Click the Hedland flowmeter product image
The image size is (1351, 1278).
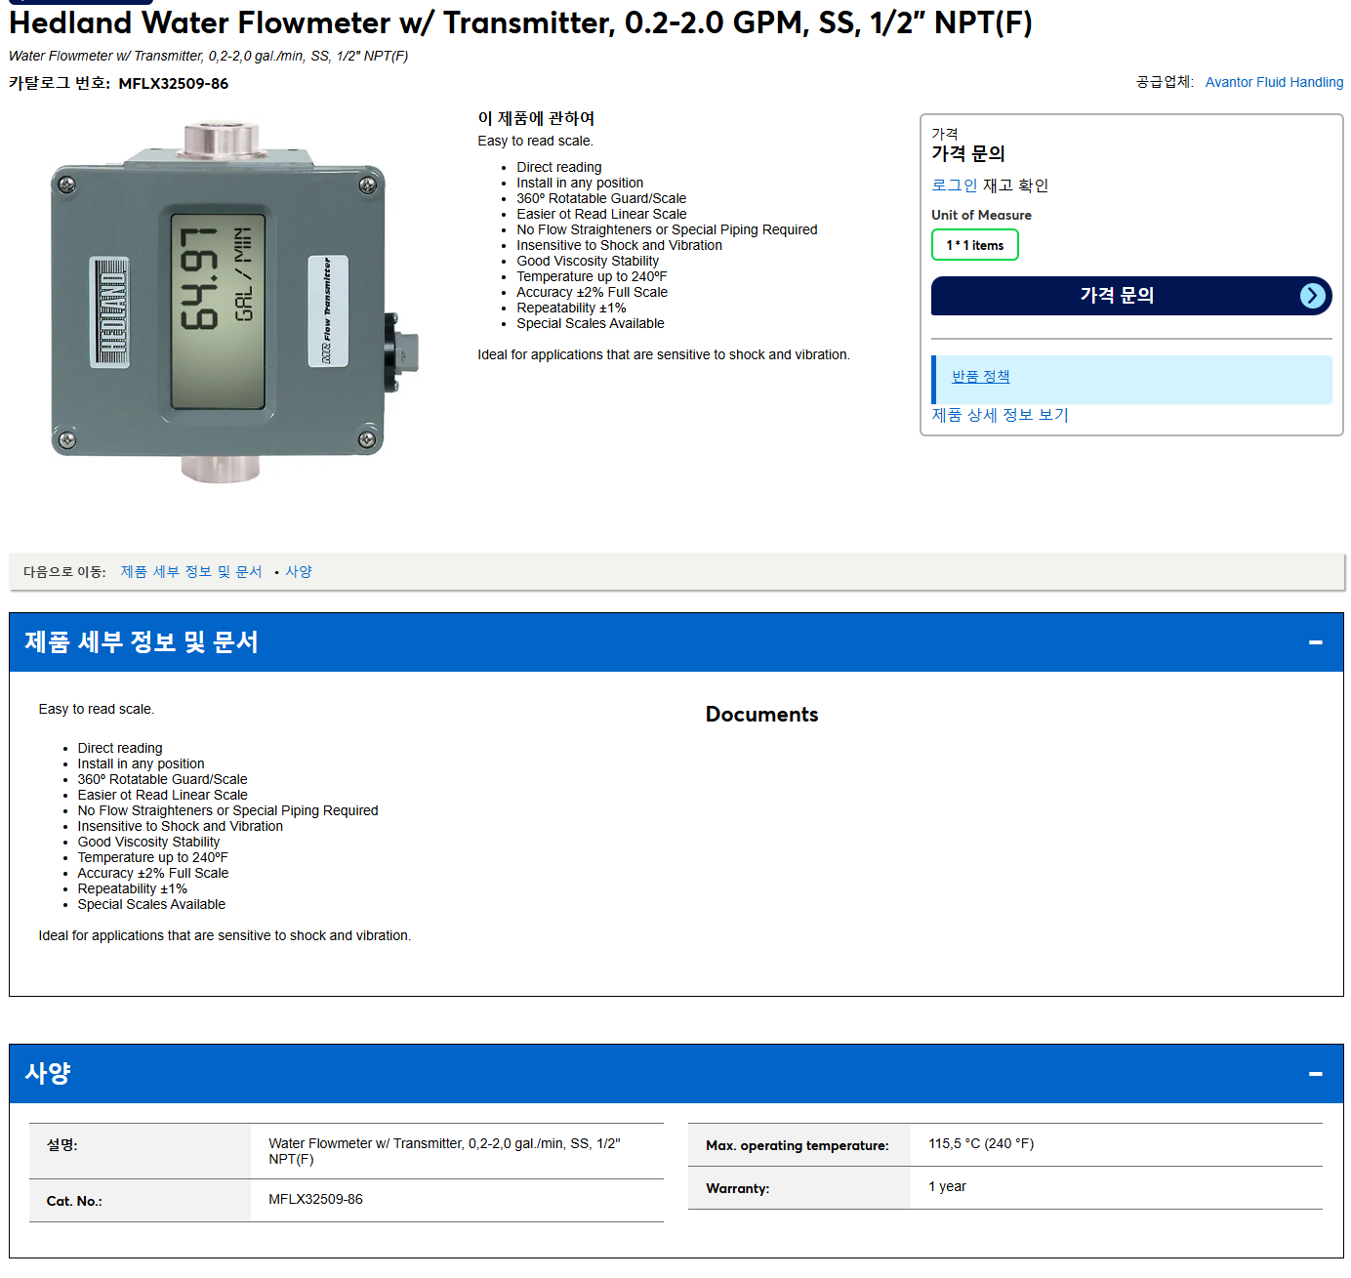point(234,301)
